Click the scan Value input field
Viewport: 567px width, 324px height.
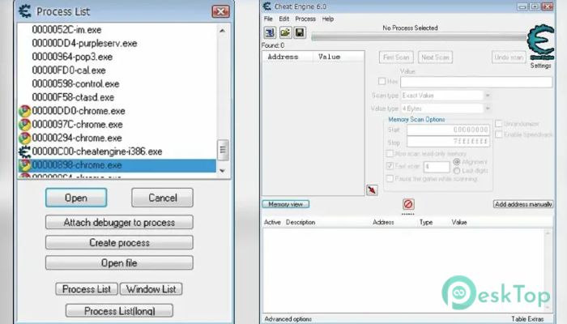click(x=476, y=82)
